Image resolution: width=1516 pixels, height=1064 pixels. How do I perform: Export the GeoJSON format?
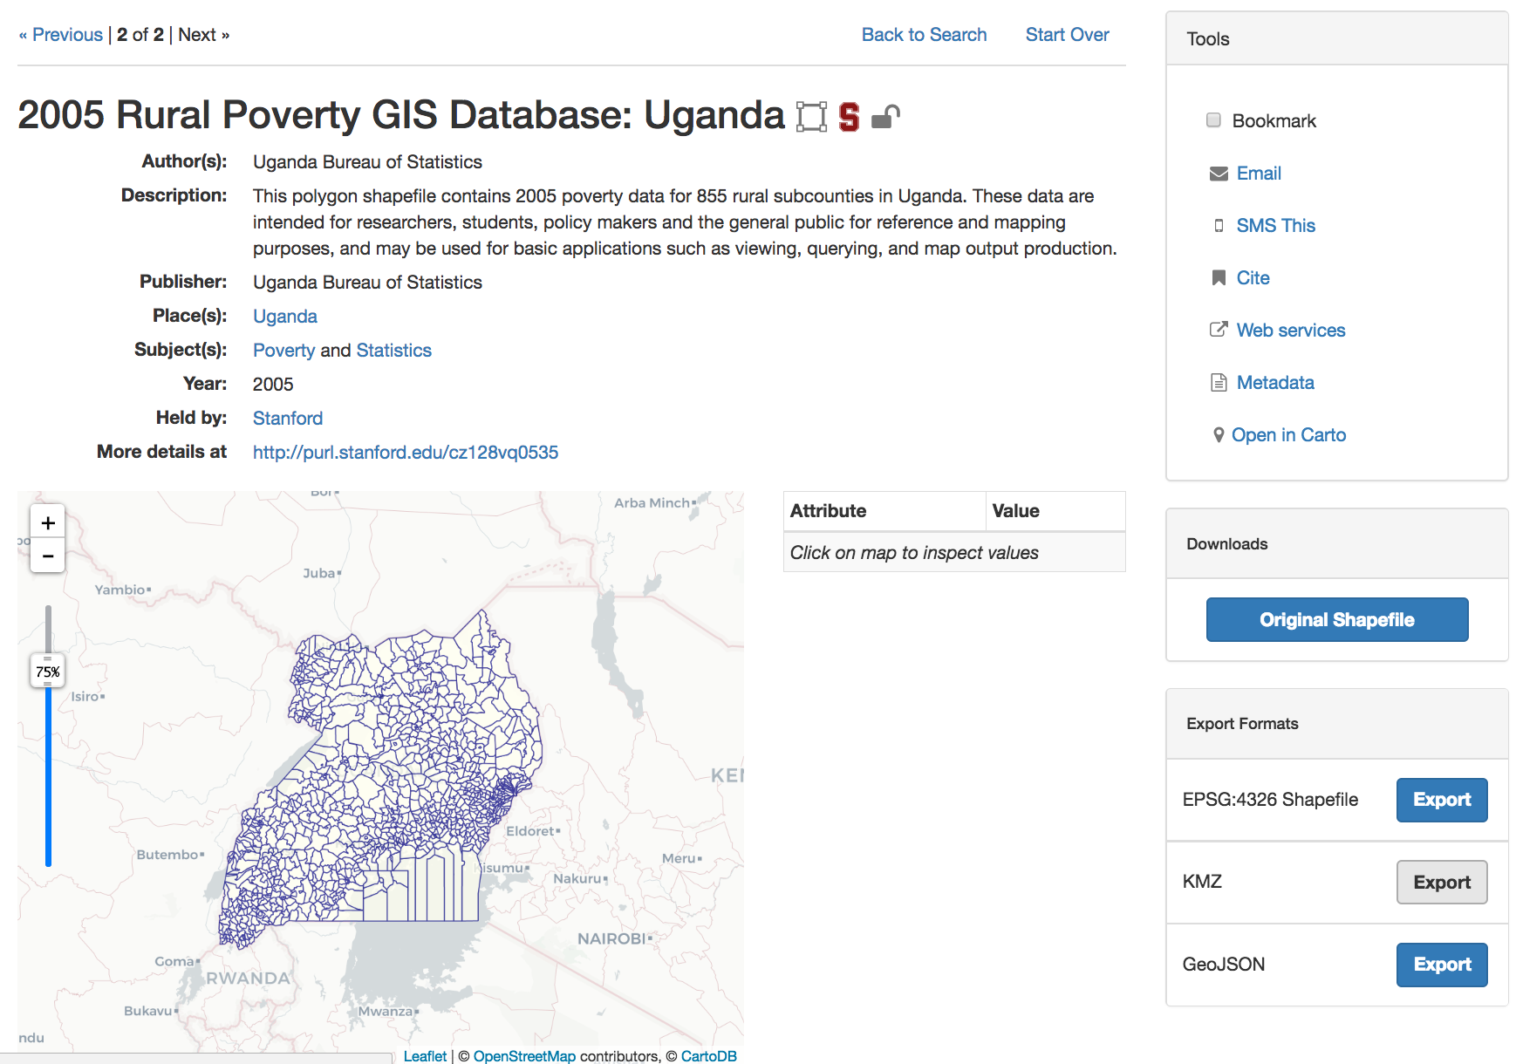click(x=1441, y=965)
